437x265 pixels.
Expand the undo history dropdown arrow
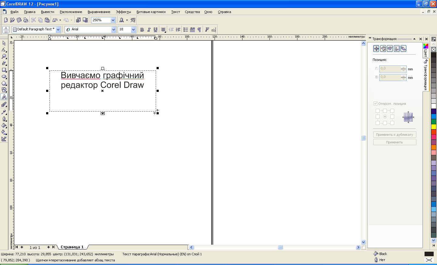pos(60,20)
